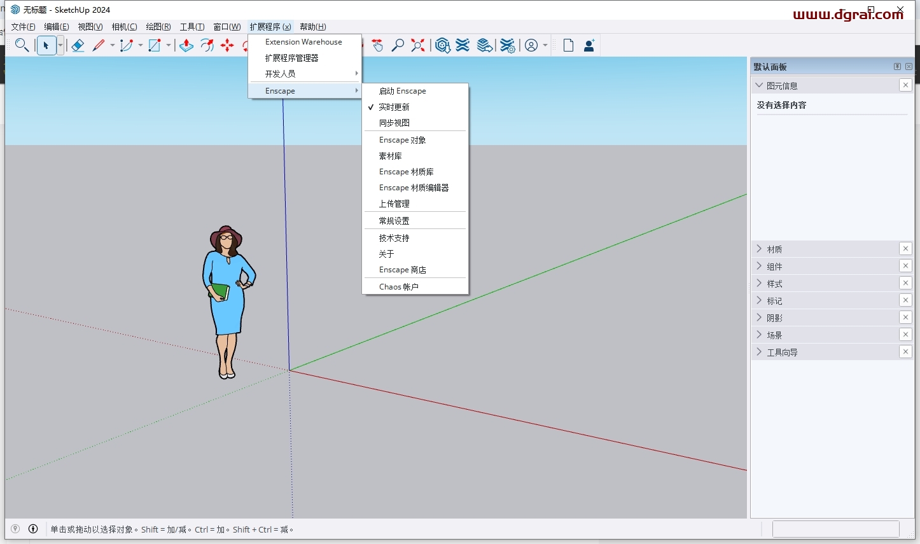Select 上传管理 in the submenu
The image size is (920, 544).
point(415,204)
